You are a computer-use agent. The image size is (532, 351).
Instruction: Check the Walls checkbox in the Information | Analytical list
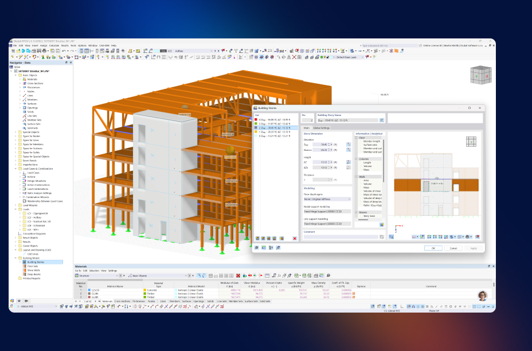point(355,177)
